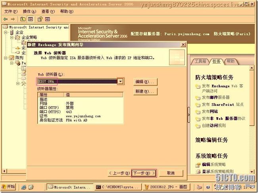Image resolution: width=258 pixels, height=193 pixels.
Task: Switch to 20033612.JPG 画图 taskbar window
Action: click(166, 187)
